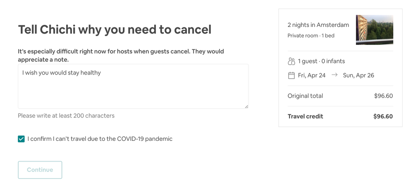Viewport: 413px width, 186px height.
Task: Click the textarea resize handle
Action: pos(246,106)
